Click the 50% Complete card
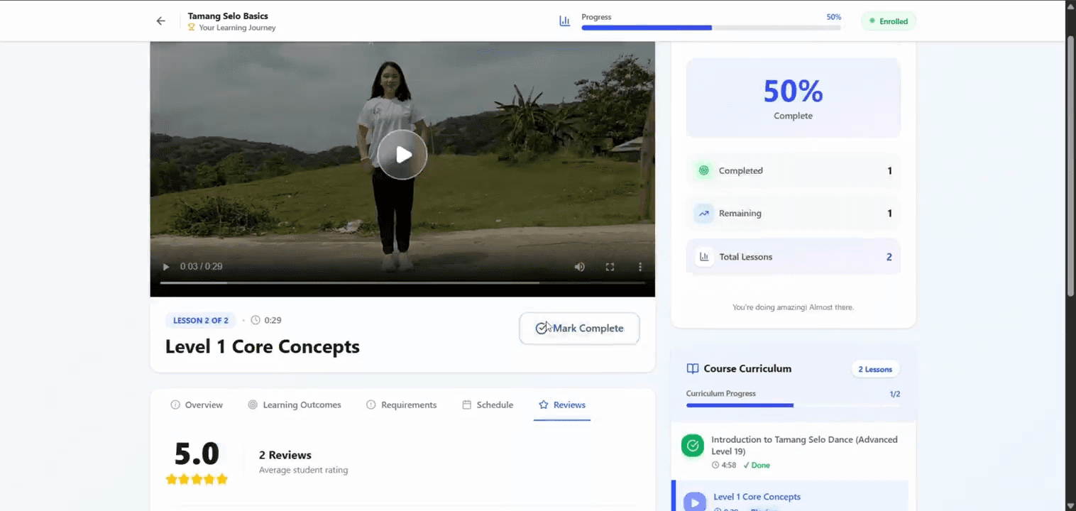Viewport: 1076px width, 511px height. 793,98
